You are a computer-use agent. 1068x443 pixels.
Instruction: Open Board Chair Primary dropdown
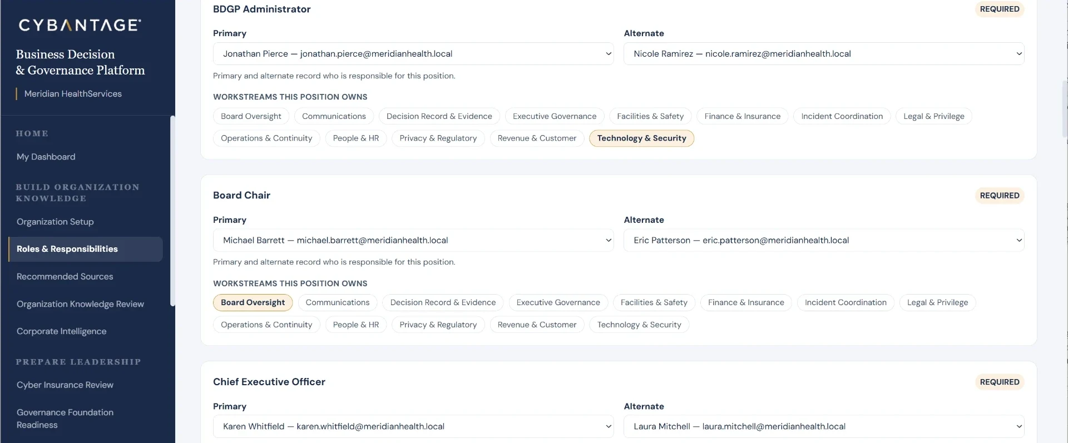point(413,240)
